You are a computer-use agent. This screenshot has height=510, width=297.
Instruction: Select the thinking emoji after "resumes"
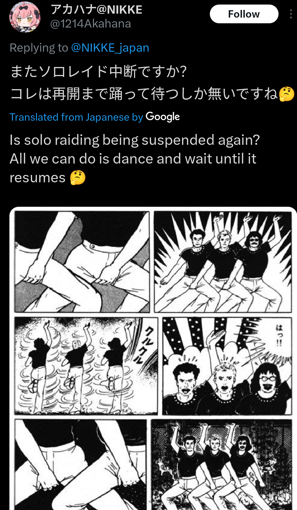pos(78,178)
